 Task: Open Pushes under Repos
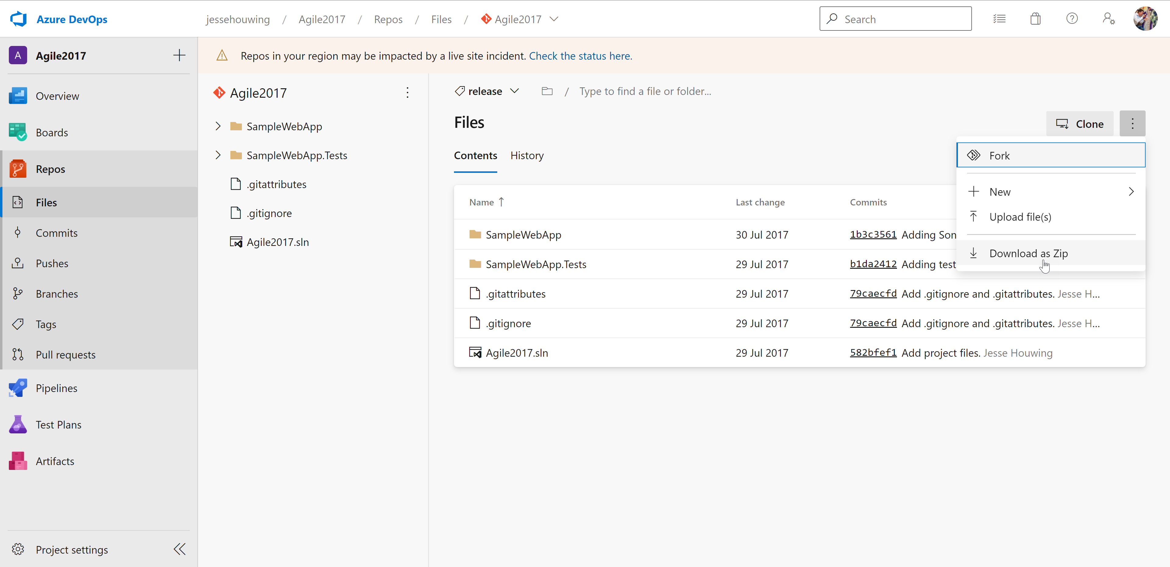click(99, 263)
